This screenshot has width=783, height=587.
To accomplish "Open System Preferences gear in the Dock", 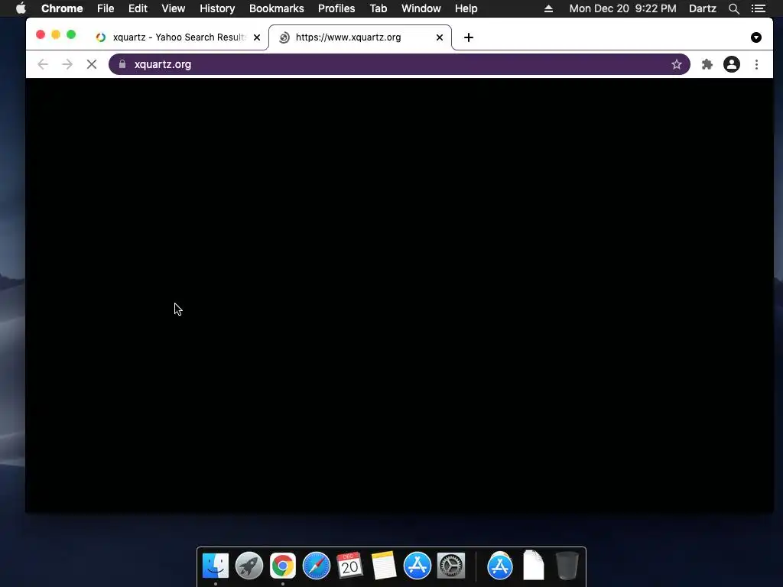I will coord(451,566).
